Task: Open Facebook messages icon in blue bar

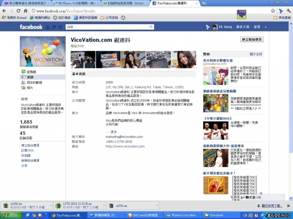Action: (54, 27)
